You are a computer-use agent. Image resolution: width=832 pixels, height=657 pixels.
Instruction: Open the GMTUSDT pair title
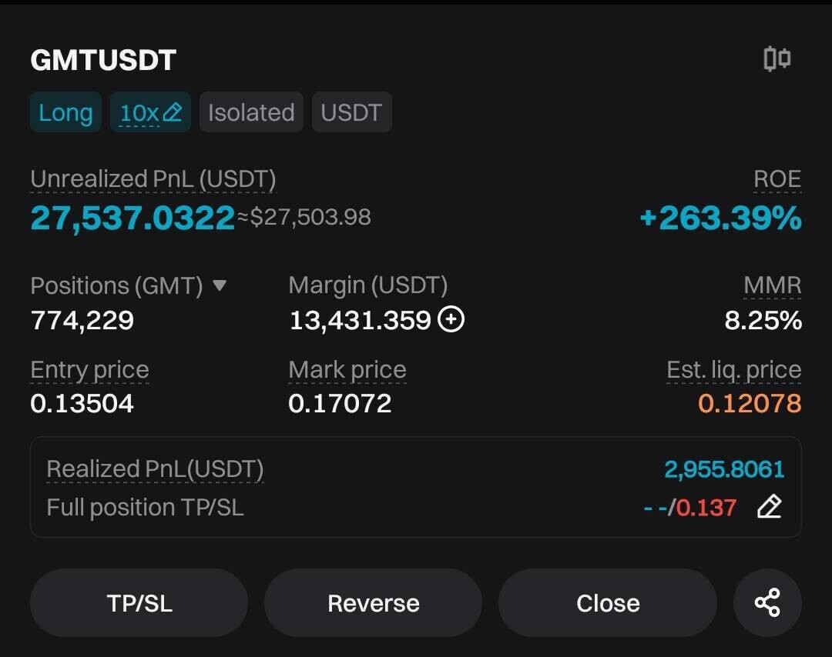point(103,60)
